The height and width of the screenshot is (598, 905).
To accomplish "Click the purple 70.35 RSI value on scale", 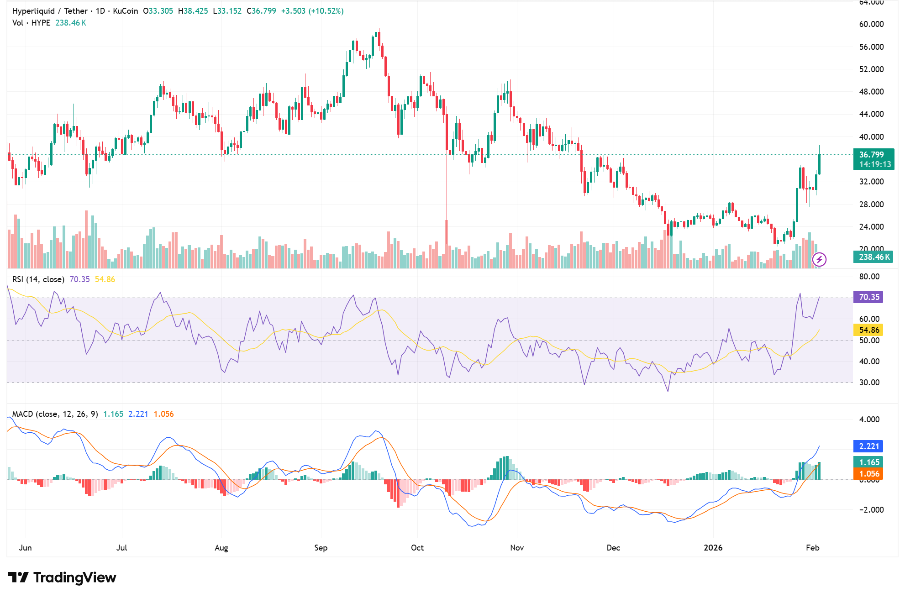I will [x=868, y=297].
